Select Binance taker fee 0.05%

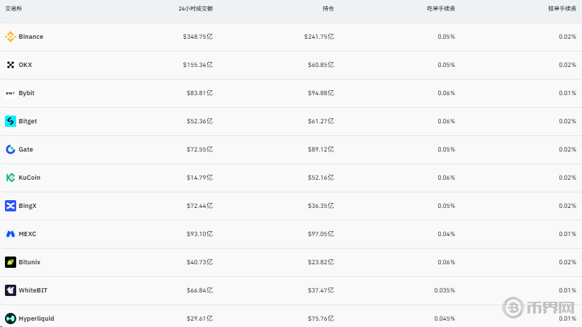tap(446, 37)
